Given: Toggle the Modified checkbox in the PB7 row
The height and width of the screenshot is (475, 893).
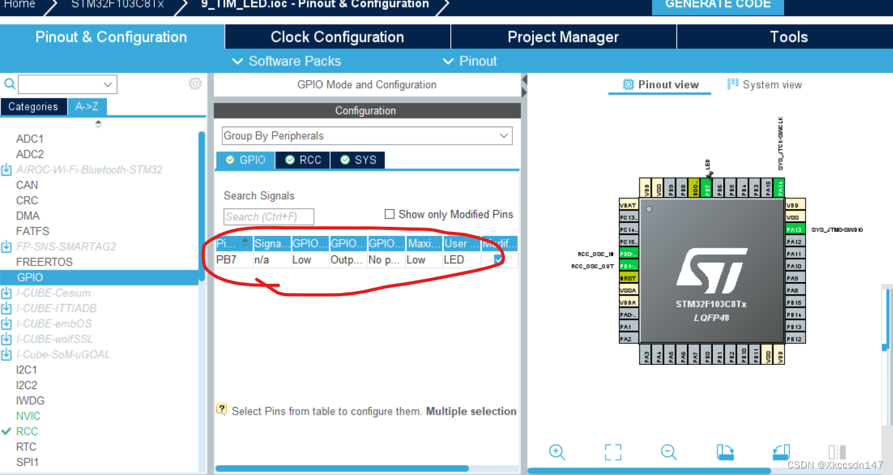Looking at the screenshot, I should 498,259.
